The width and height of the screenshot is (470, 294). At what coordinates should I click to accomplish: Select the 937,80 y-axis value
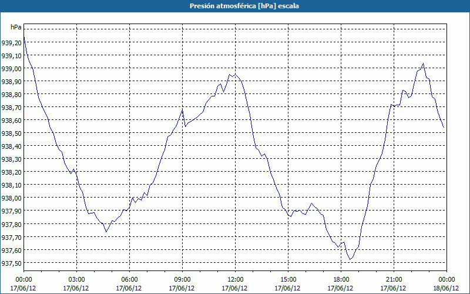click(11, 225)
